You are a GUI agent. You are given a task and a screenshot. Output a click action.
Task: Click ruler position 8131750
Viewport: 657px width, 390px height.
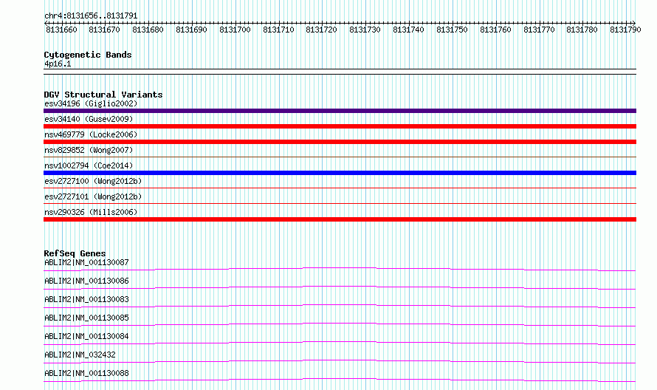pyautogui.click(x=452, y=30)
